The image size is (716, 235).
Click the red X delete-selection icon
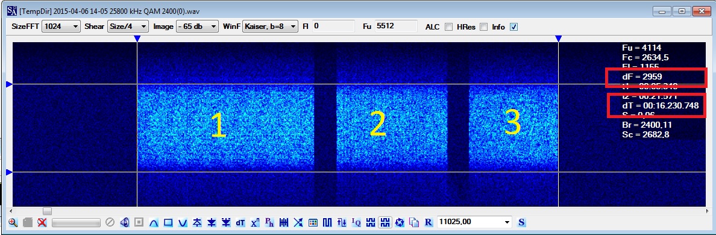pos(42,223)
